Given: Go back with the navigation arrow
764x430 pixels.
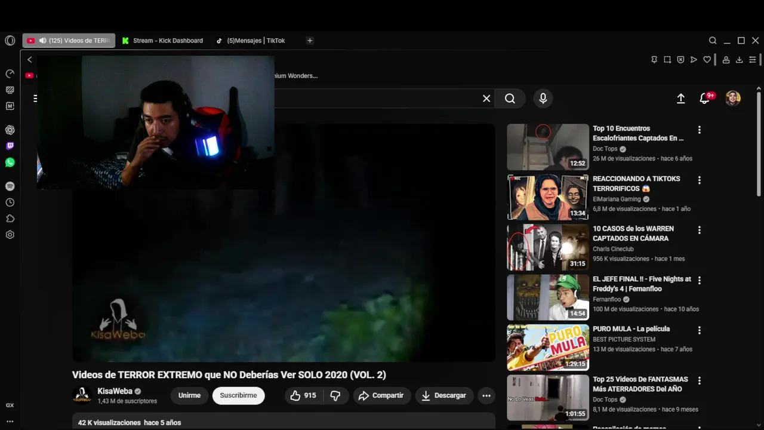Looking at the screenshot, I should coord(29,60).
